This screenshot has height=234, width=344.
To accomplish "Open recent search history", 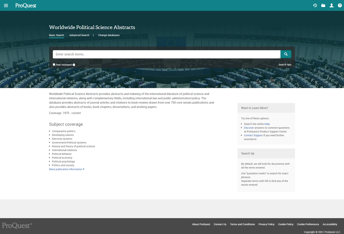I will tap(315, 5).
